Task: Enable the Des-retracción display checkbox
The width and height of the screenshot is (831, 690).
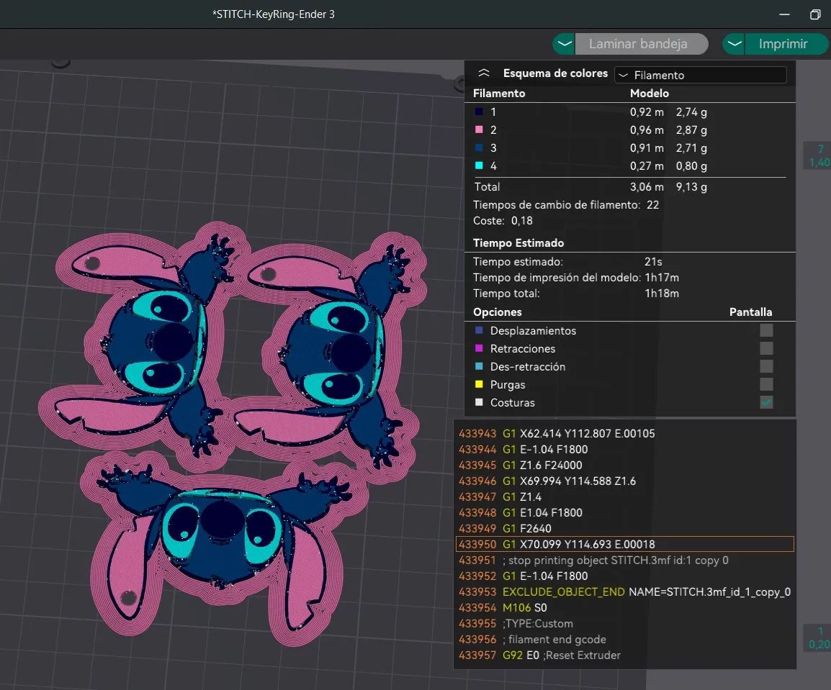Action: coord(766,366)
